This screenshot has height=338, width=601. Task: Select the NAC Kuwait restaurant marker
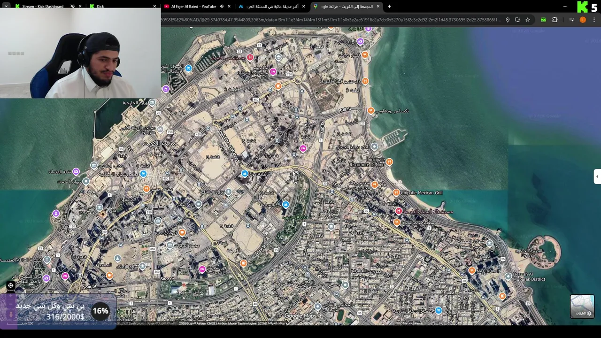point(471,271)
